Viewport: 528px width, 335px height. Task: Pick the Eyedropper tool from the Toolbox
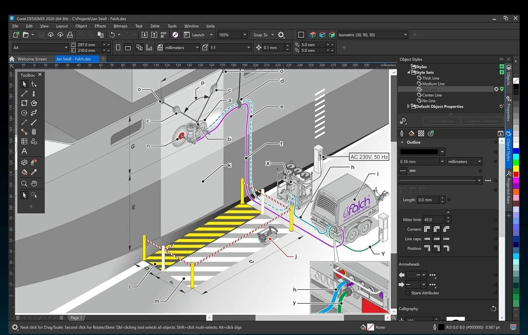(x=34, y=172)
